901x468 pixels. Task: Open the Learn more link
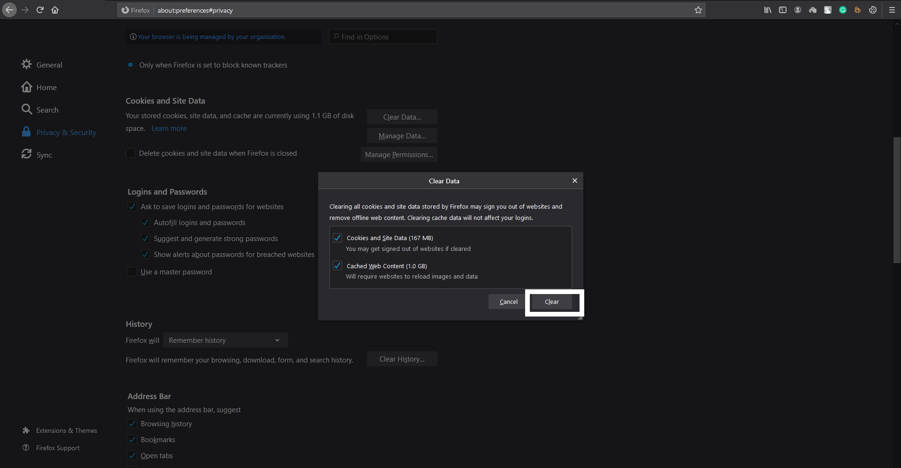[168, 128]
